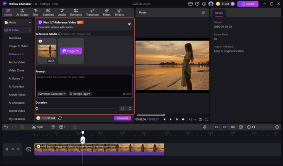Toggle the linkage timeline icon
This screenshot has width=283, height=166.
tap(233, 127)
